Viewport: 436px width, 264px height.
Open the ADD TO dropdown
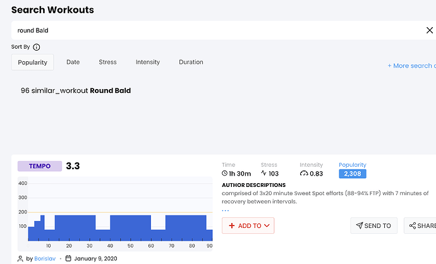point(248,225)
